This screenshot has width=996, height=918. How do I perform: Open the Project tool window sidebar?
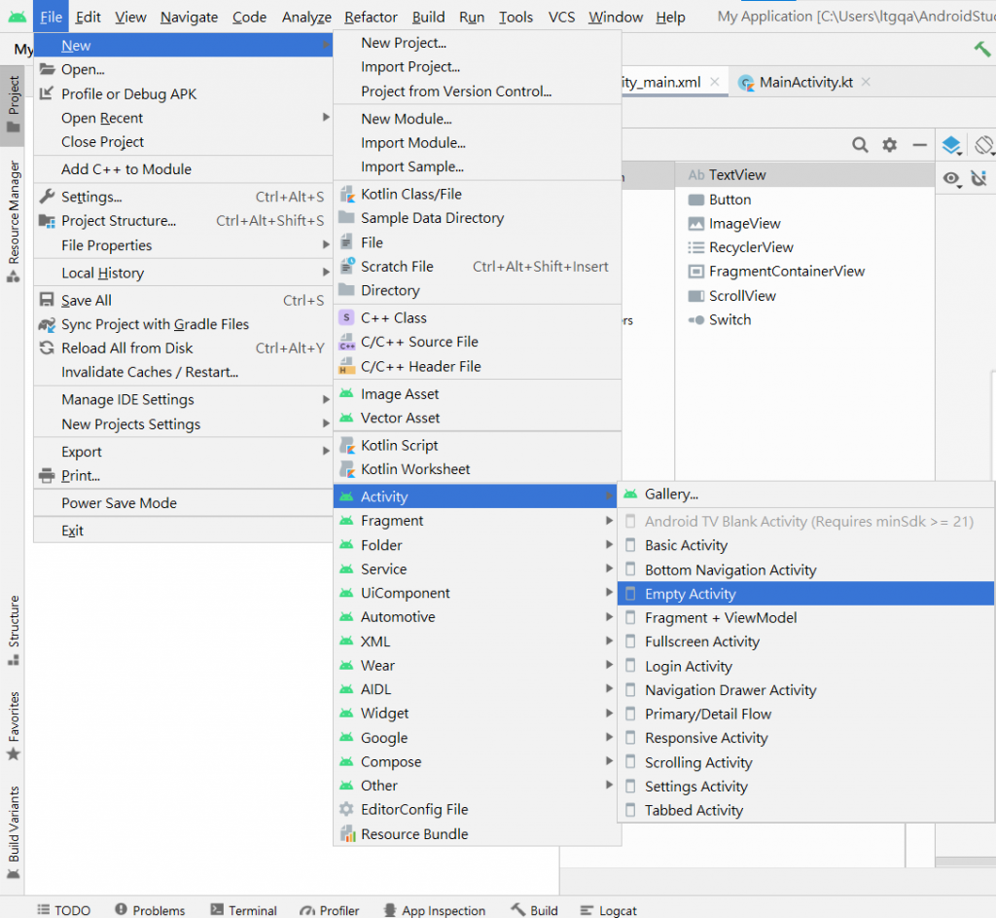(x=14, y=104)
